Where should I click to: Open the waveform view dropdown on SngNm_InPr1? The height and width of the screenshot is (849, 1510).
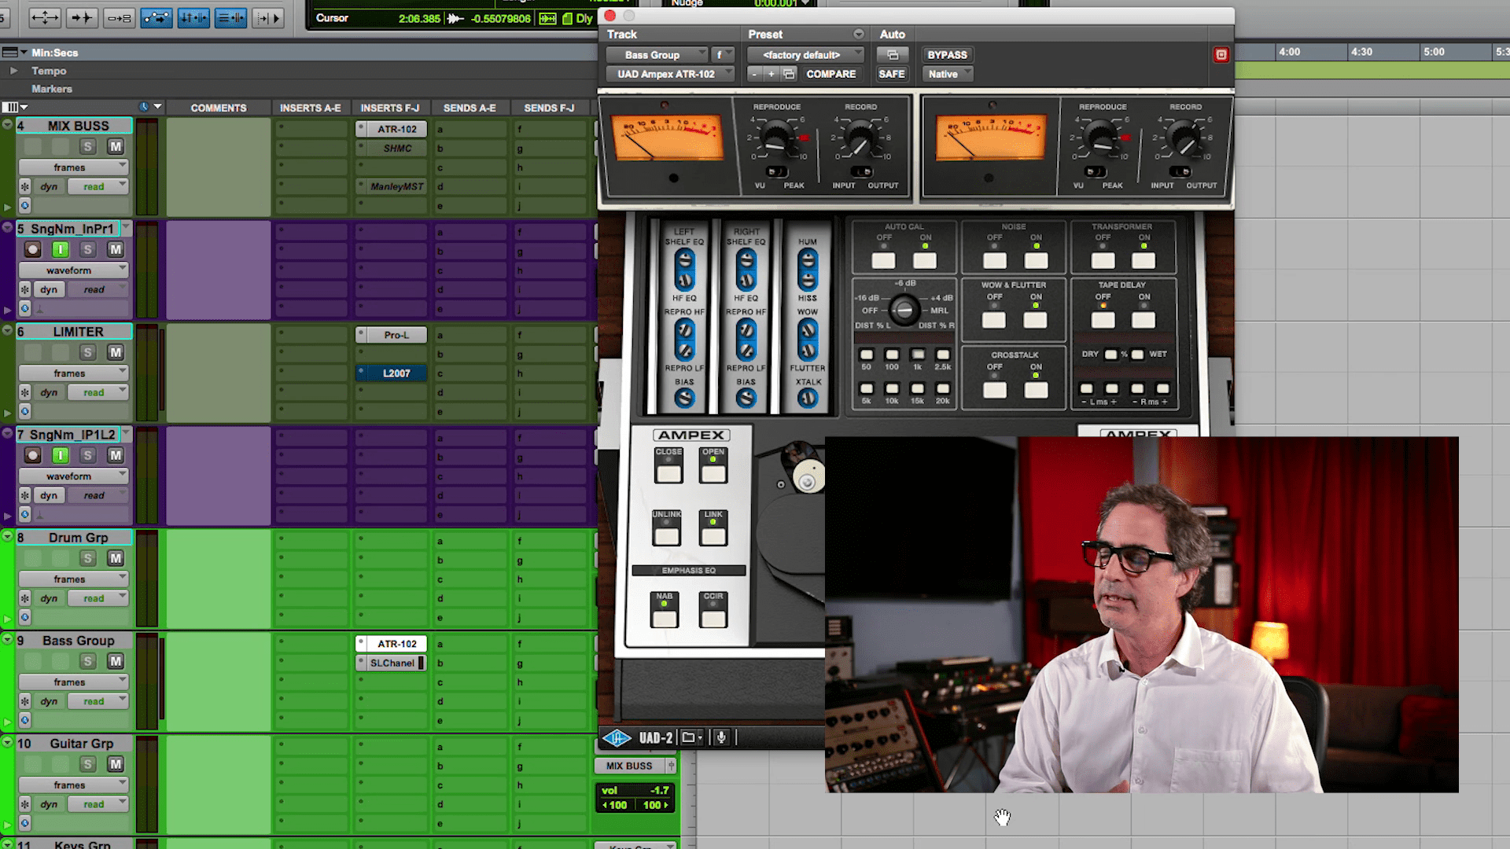[73, 270]
